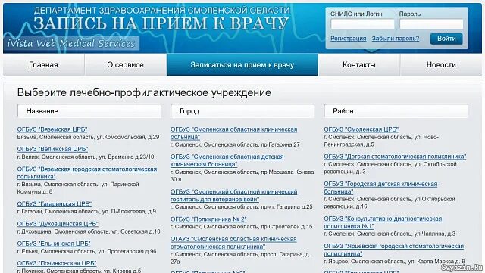Click address text ул. Карла Маркса д. 9

pos(436,261)
